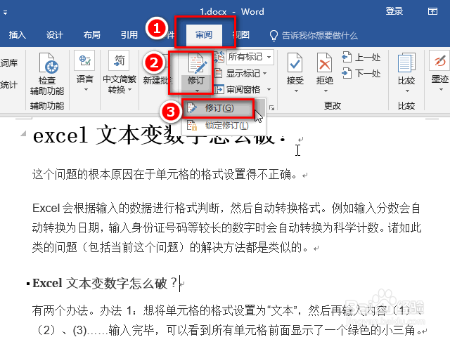Click the 检查辅助功能 accessibility icon

coord(48,63)
